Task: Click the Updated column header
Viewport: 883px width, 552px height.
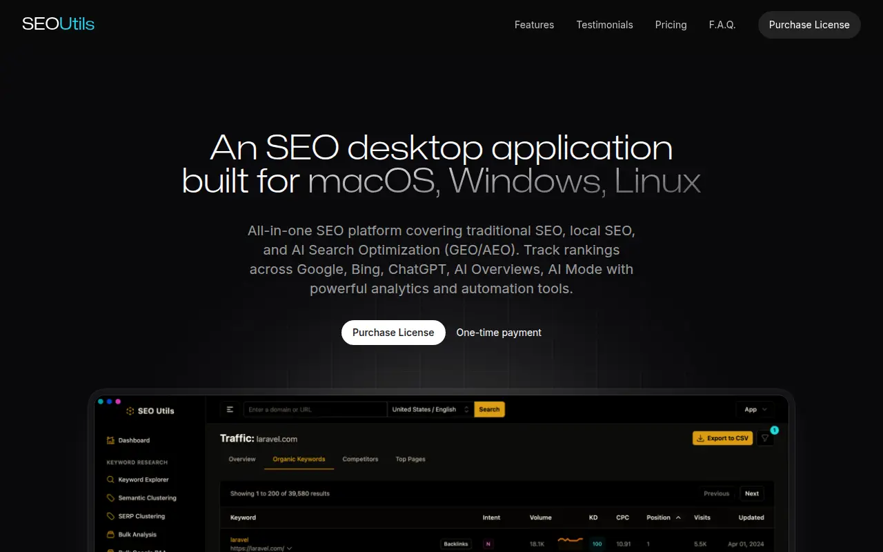Action: tap(751, 517)
